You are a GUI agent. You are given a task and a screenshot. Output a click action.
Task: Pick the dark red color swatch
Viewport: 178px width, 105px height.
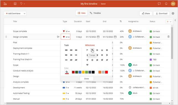tap(73, 72)
